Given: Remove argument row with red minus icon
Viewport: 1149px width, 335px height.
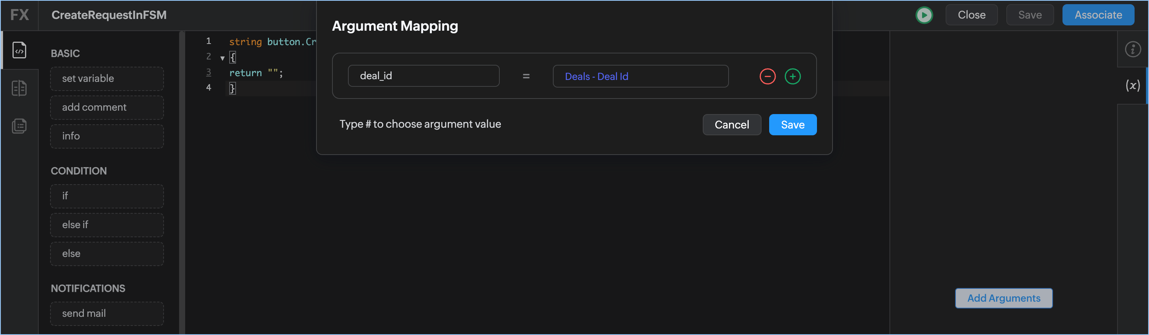Looking at the screenshot, I should click(x=767, y=77).
